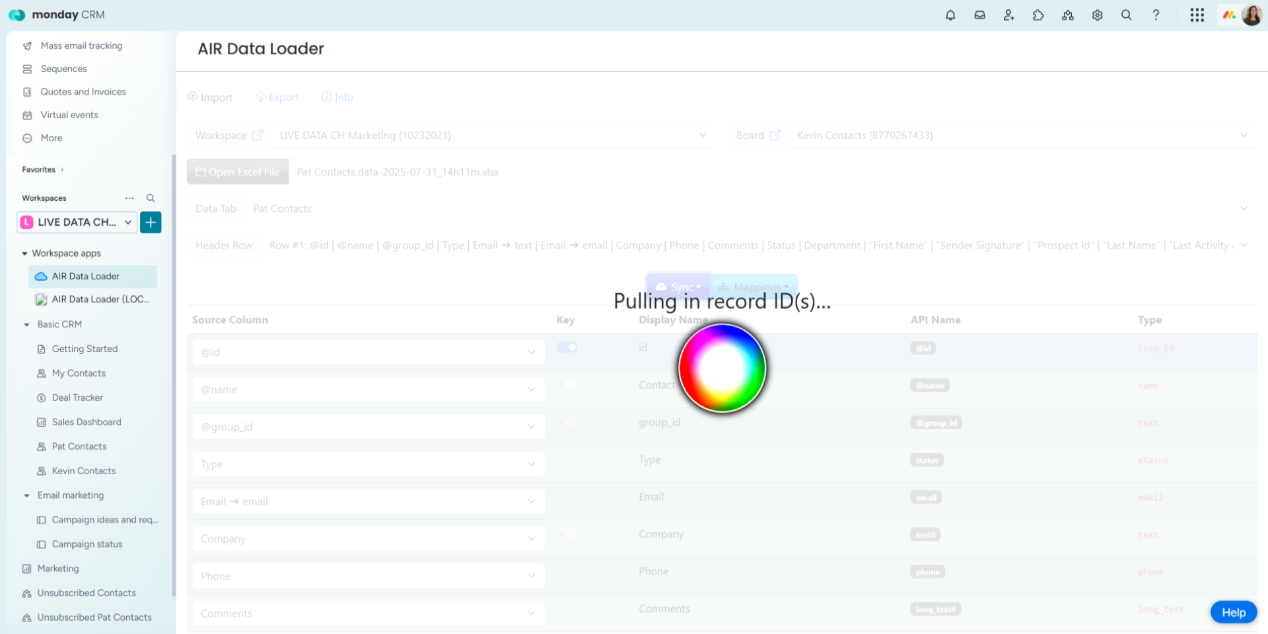Click the add item plus button
The image size is (1268, 634).
(151, 223)
